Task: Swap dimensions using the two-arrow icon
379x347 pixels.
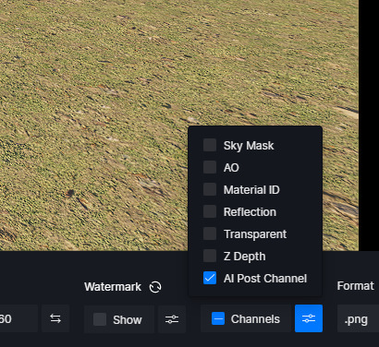Action: 55,318
